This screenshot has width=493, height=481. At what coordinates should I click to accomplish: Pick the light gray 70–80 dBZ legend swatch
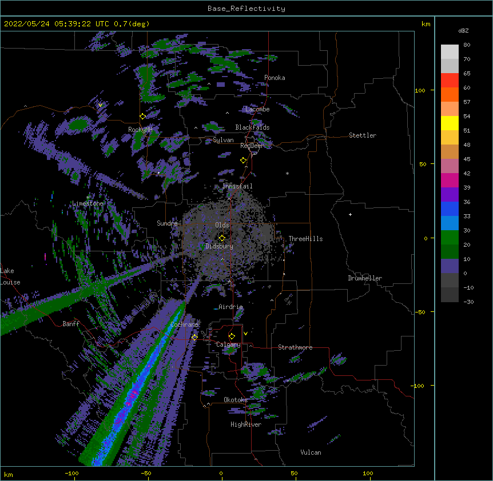[x=450, y=52]
